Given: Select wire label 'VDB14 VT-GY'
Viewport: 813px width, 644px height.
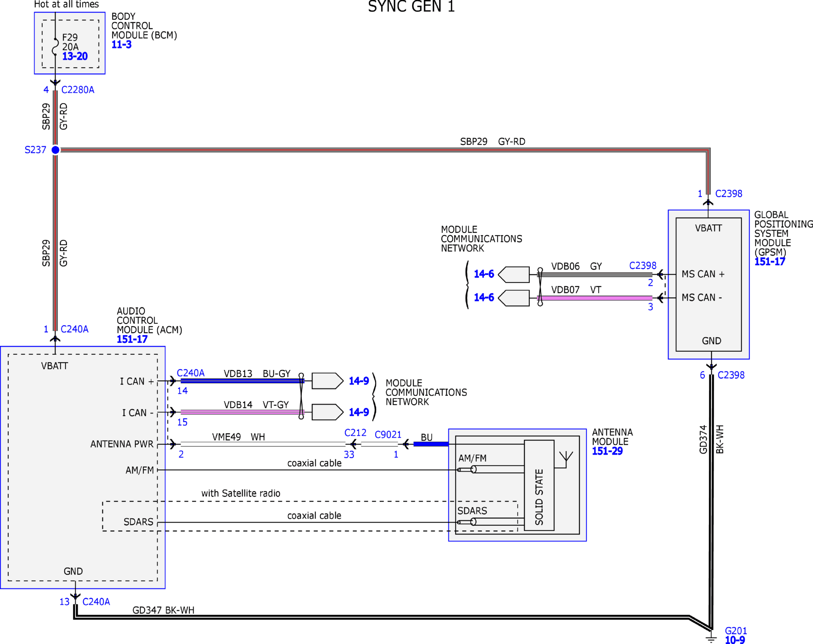Looking at the screenshot, I should pyautogui.click(x=256, y=404).
